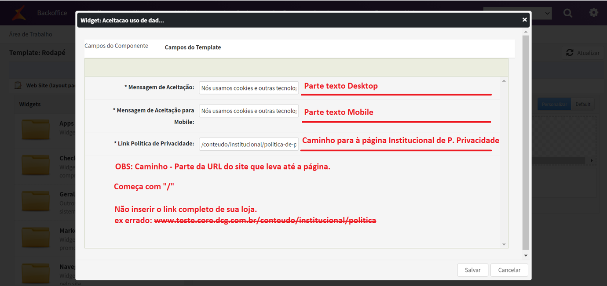Click the Backoffice title text

[52, 13]
